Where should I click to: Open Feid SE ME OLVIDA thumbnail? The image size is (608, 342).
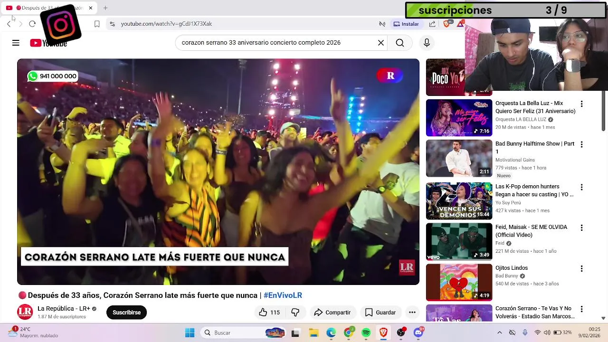coord(459,242)
